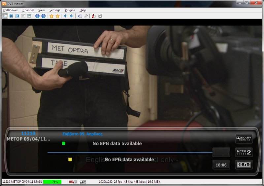Viewport: 264px width, 186px height.
Task: Open the DVBViewer menu
Action: [x=11, y=10]
